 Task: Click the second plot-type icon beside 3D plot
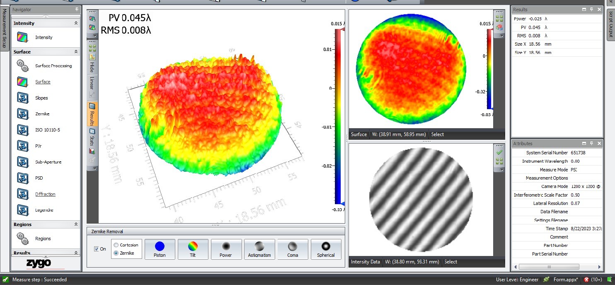(92, 27)
